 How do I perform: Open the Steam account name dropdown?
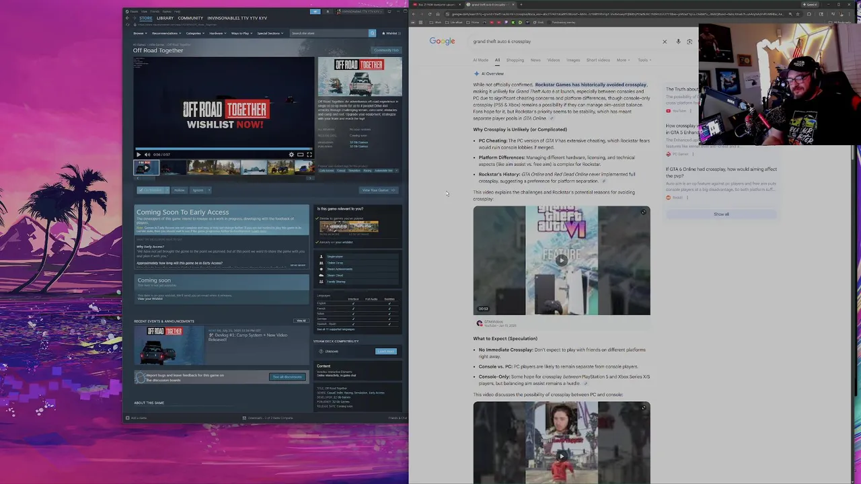[361, 11]
